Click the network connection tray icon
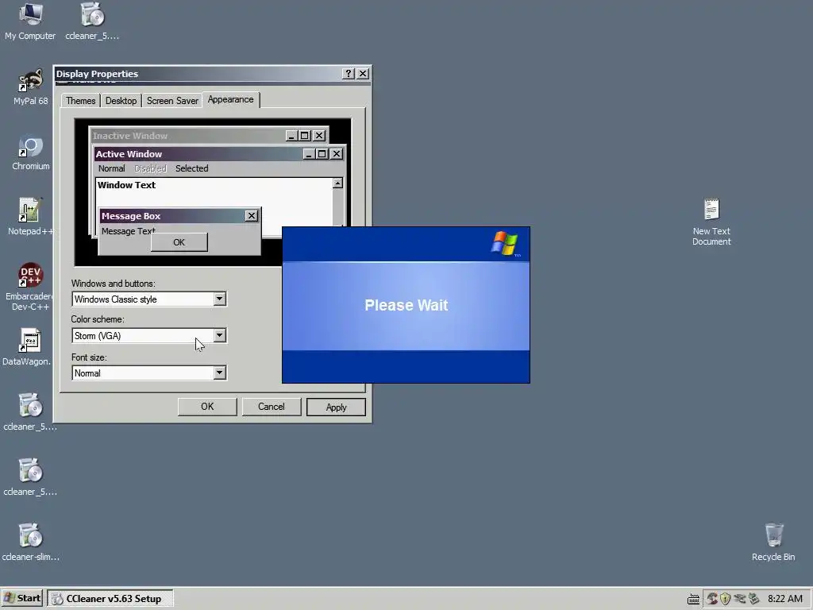Viewport: 813px width, 610px height. tap(739, 599)
